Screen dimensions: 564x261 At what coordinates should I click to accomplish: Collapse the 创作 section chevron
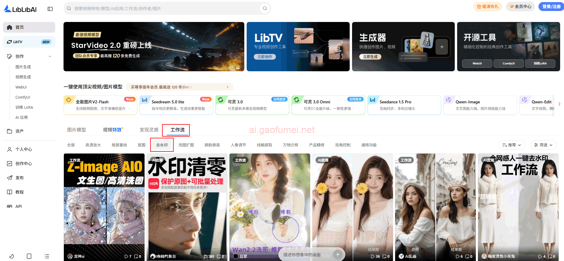(x=50, y=56)
